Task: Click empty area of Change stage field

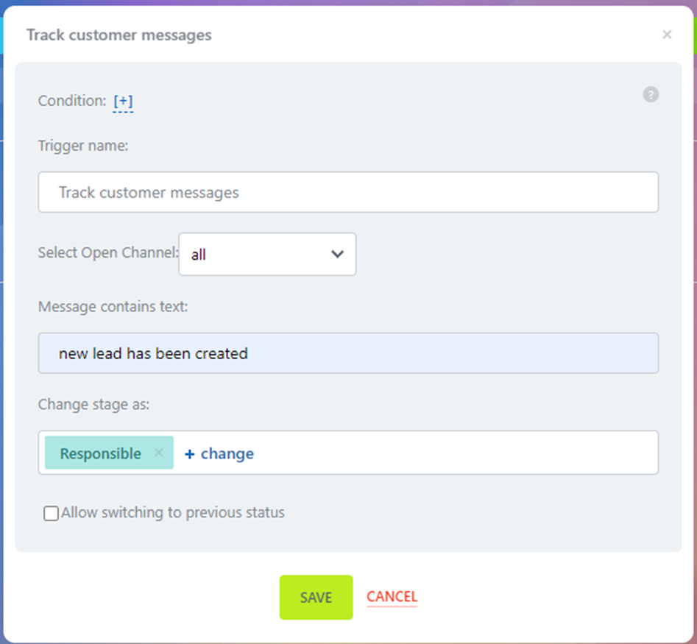Action: pos(456,453)
